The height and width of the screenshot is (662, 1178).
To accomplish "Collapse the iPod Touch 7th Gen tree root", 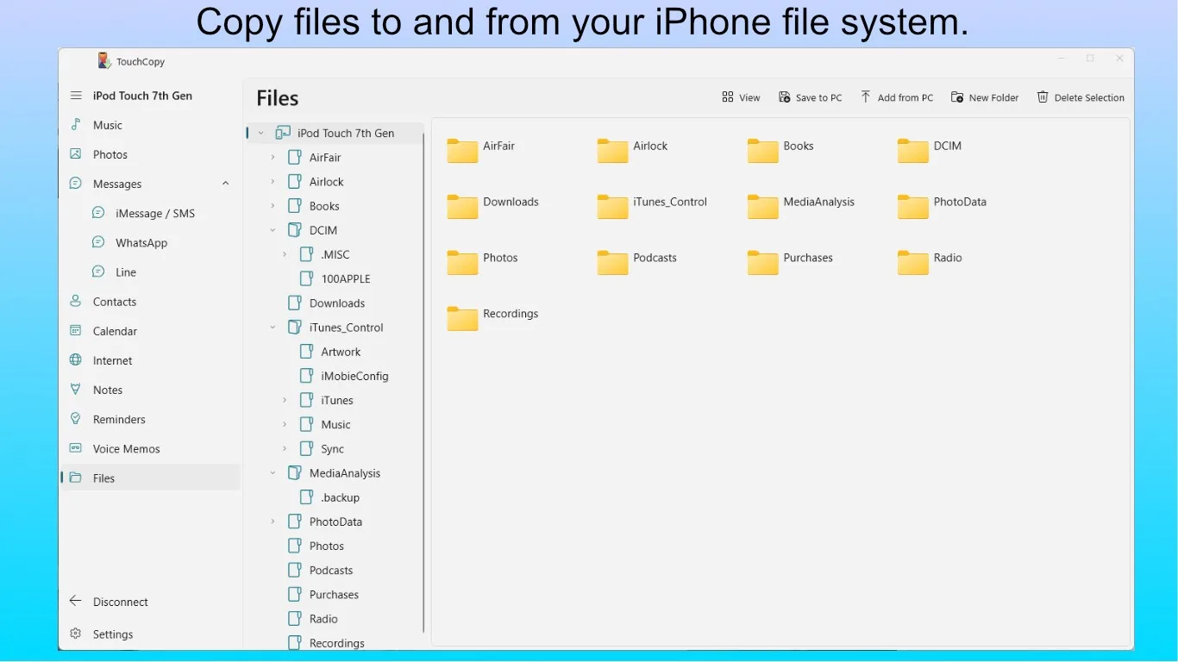I will point(260,133).
